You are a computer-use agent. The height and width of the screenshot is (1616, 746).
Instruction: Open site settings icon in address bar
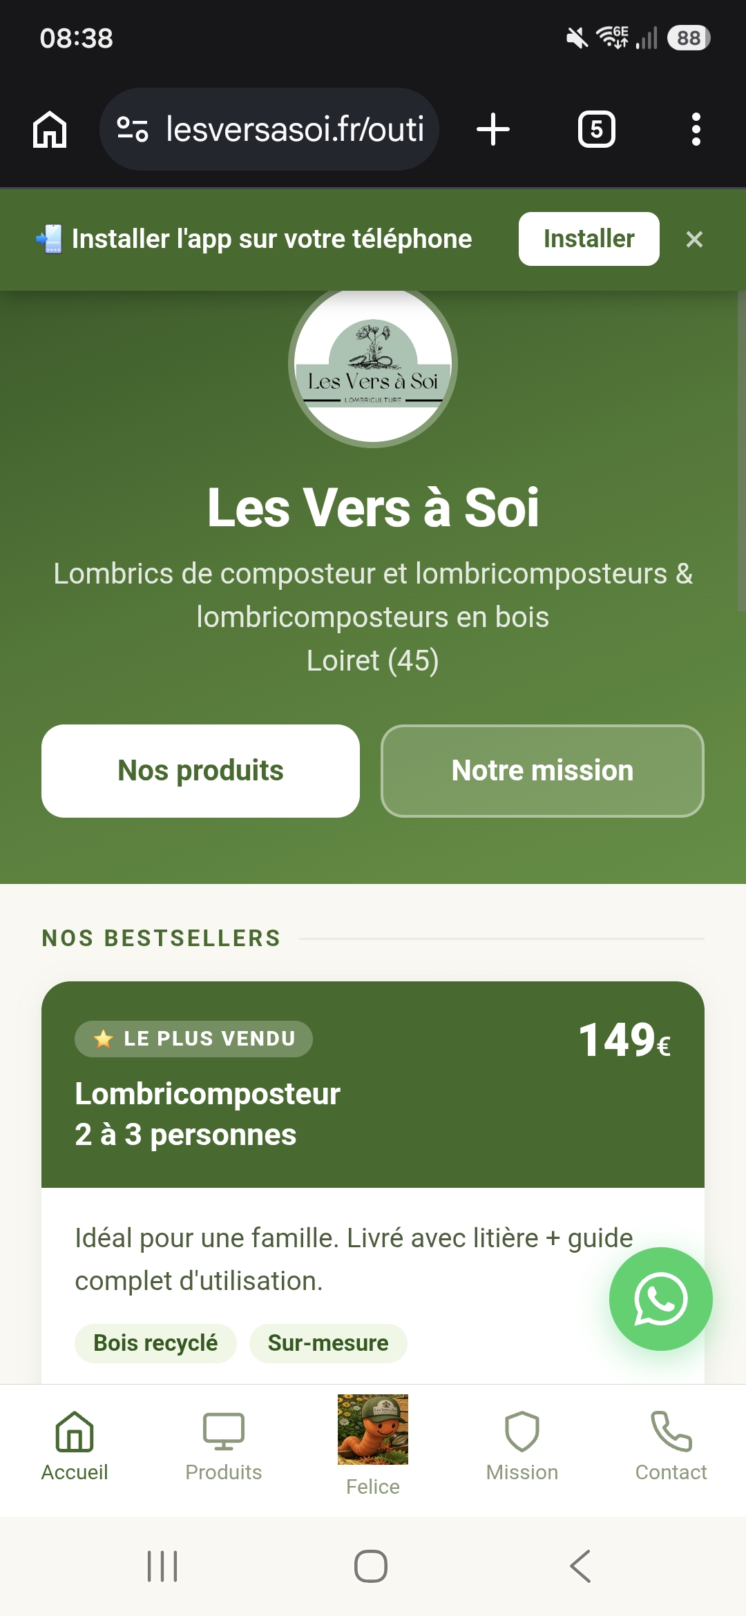(132, 129)
